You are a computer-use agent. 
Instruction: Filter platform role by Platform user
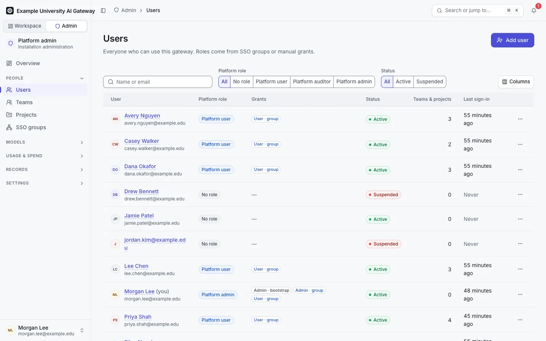pyautogui.click(x=271, y=82)
